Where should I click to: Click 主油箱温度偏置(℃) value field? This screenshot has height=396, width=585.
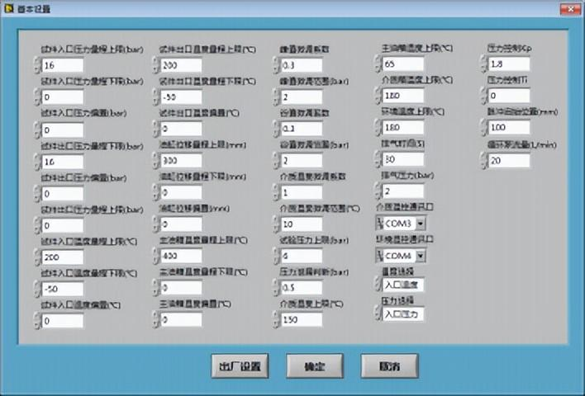[x=181, y=319]
